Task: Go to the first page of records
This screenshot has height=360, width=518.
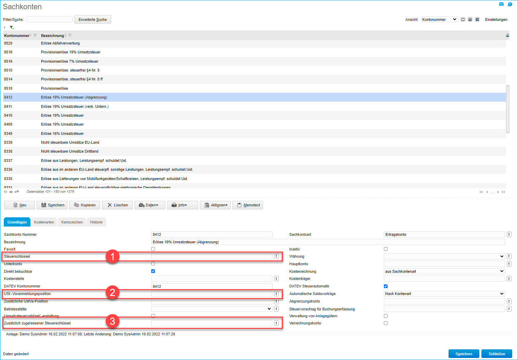Action: point(481,192)
